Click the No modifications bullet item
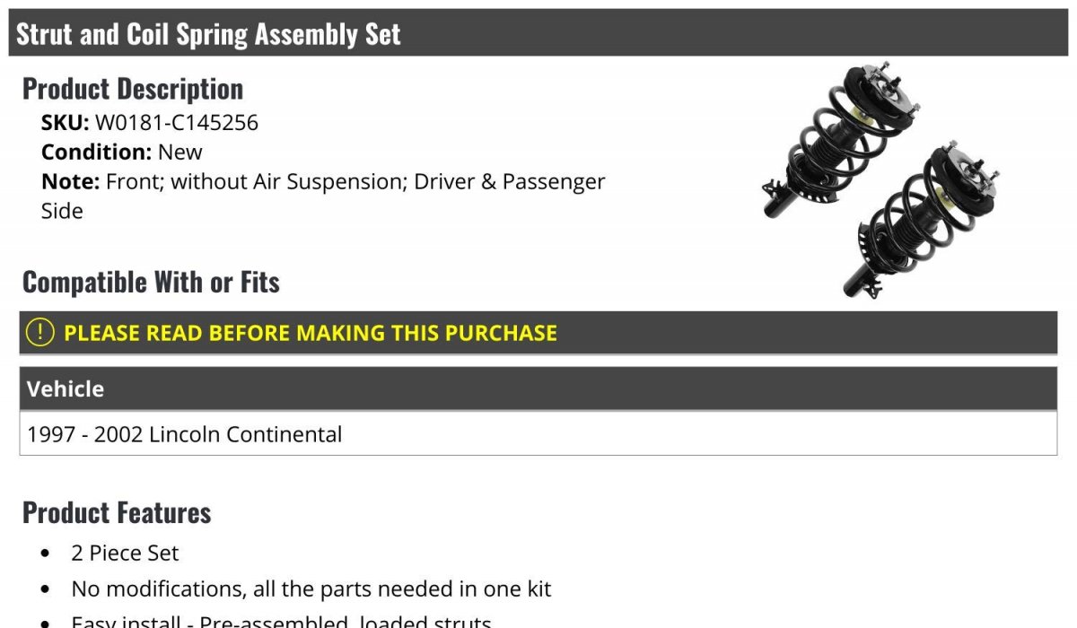The height and width of the screenshot is (628, 1077). [311, 589]
